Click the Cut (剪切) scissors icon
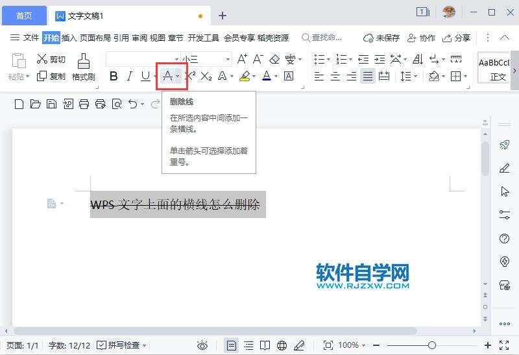 coord(42,59)
